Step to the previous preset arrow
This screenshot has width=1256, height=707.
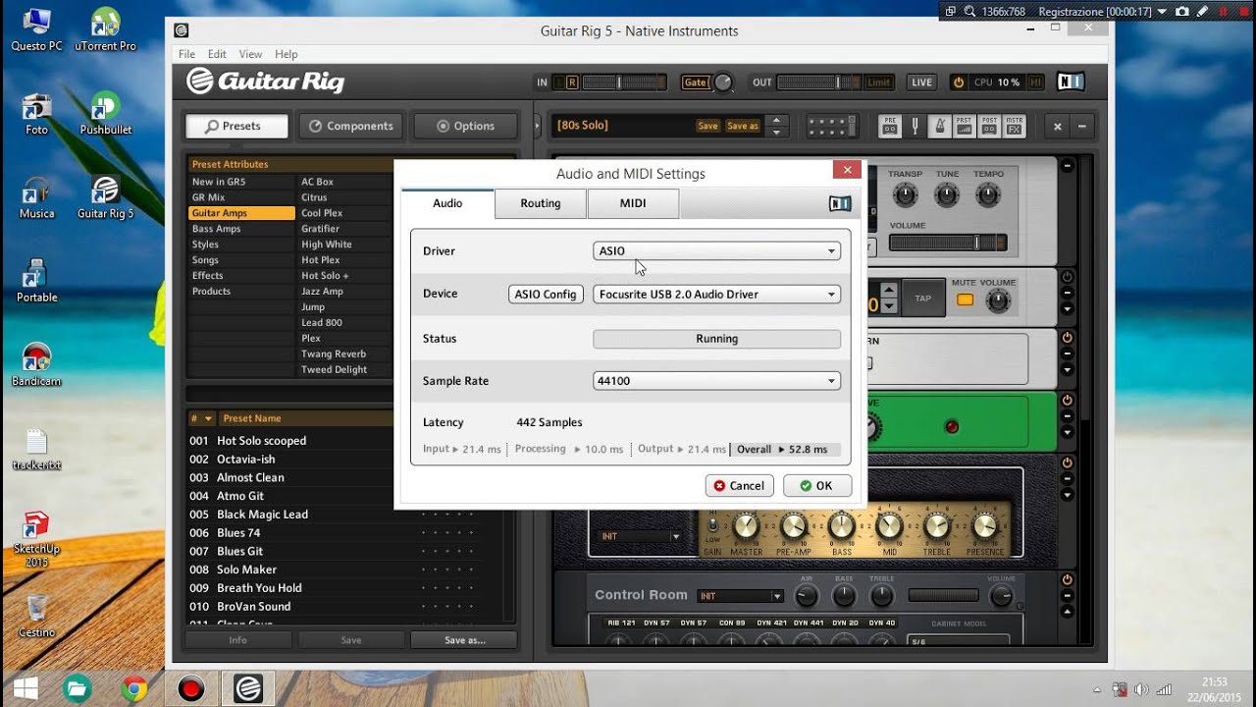click(x=776, y=120)
